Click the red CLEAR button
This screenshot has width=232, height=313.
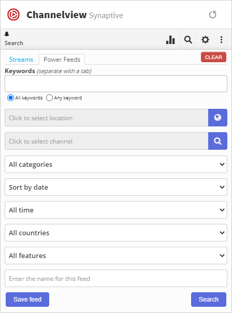(x=213, y=57)
